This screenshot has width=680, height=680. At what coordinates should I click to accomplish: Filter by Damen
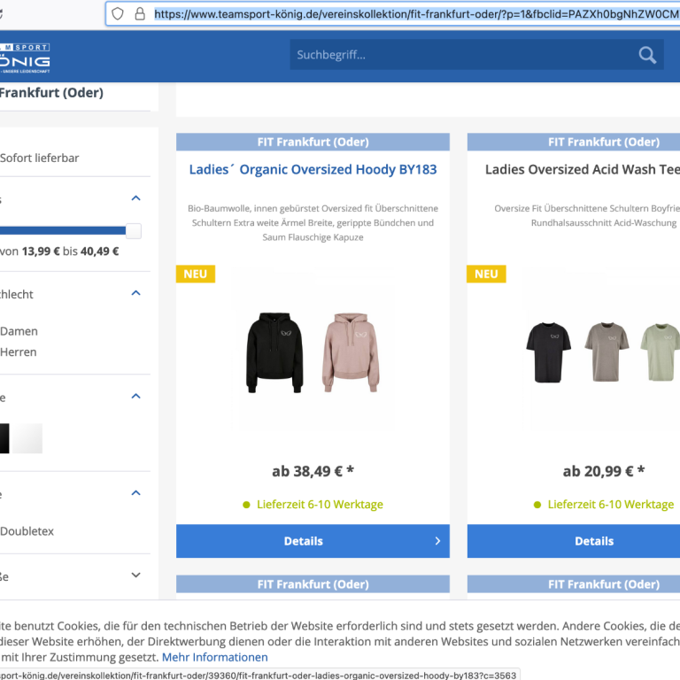19,331
